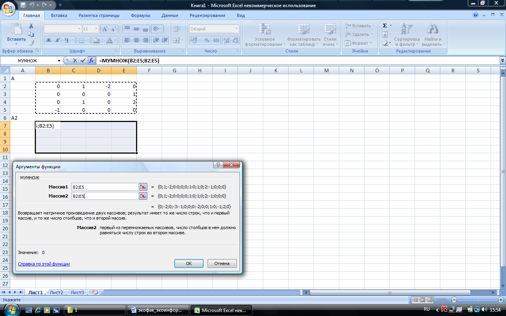The height and width of the screenshot is (316, 506).
Task: Click the wrap text icon
Action: [x=176, y=29]
